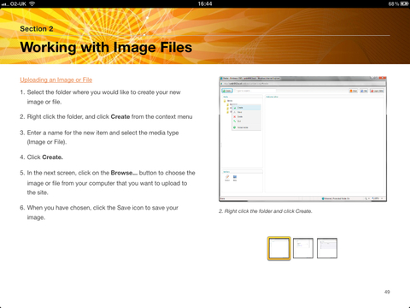Select the yellow-highlighted first gallery thumbnail
This screenshot has height=308, width=410.
point(279,248)
